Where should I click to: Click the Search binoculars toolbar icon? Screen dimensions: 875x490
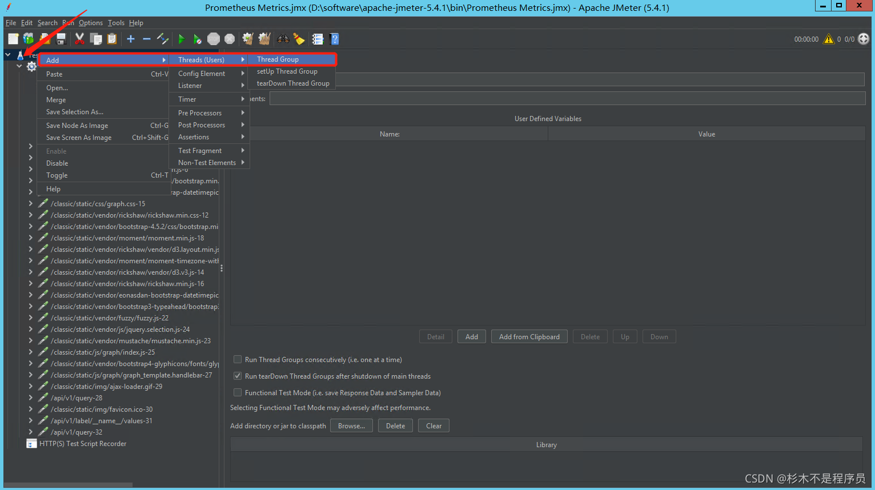click(x=283, y=39)
